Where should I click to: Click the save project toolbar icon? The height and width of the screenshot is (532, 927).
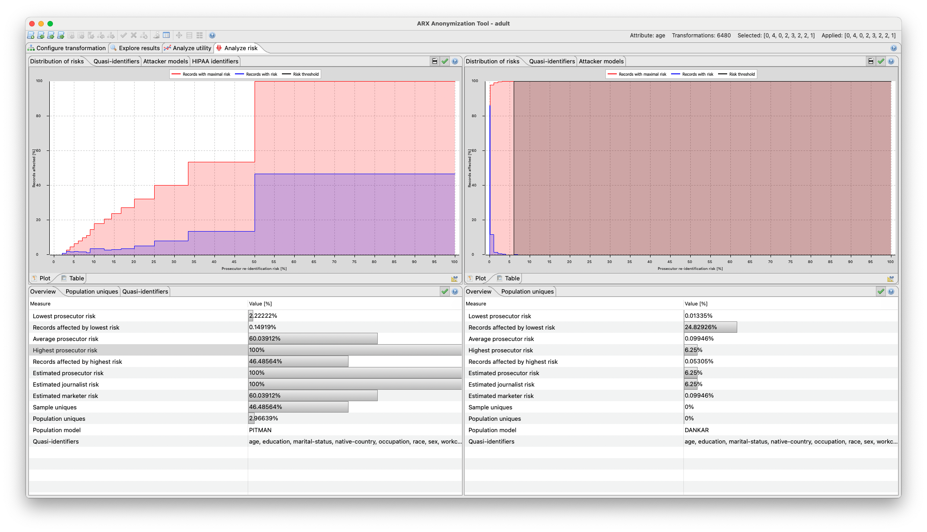click(51, 35)
